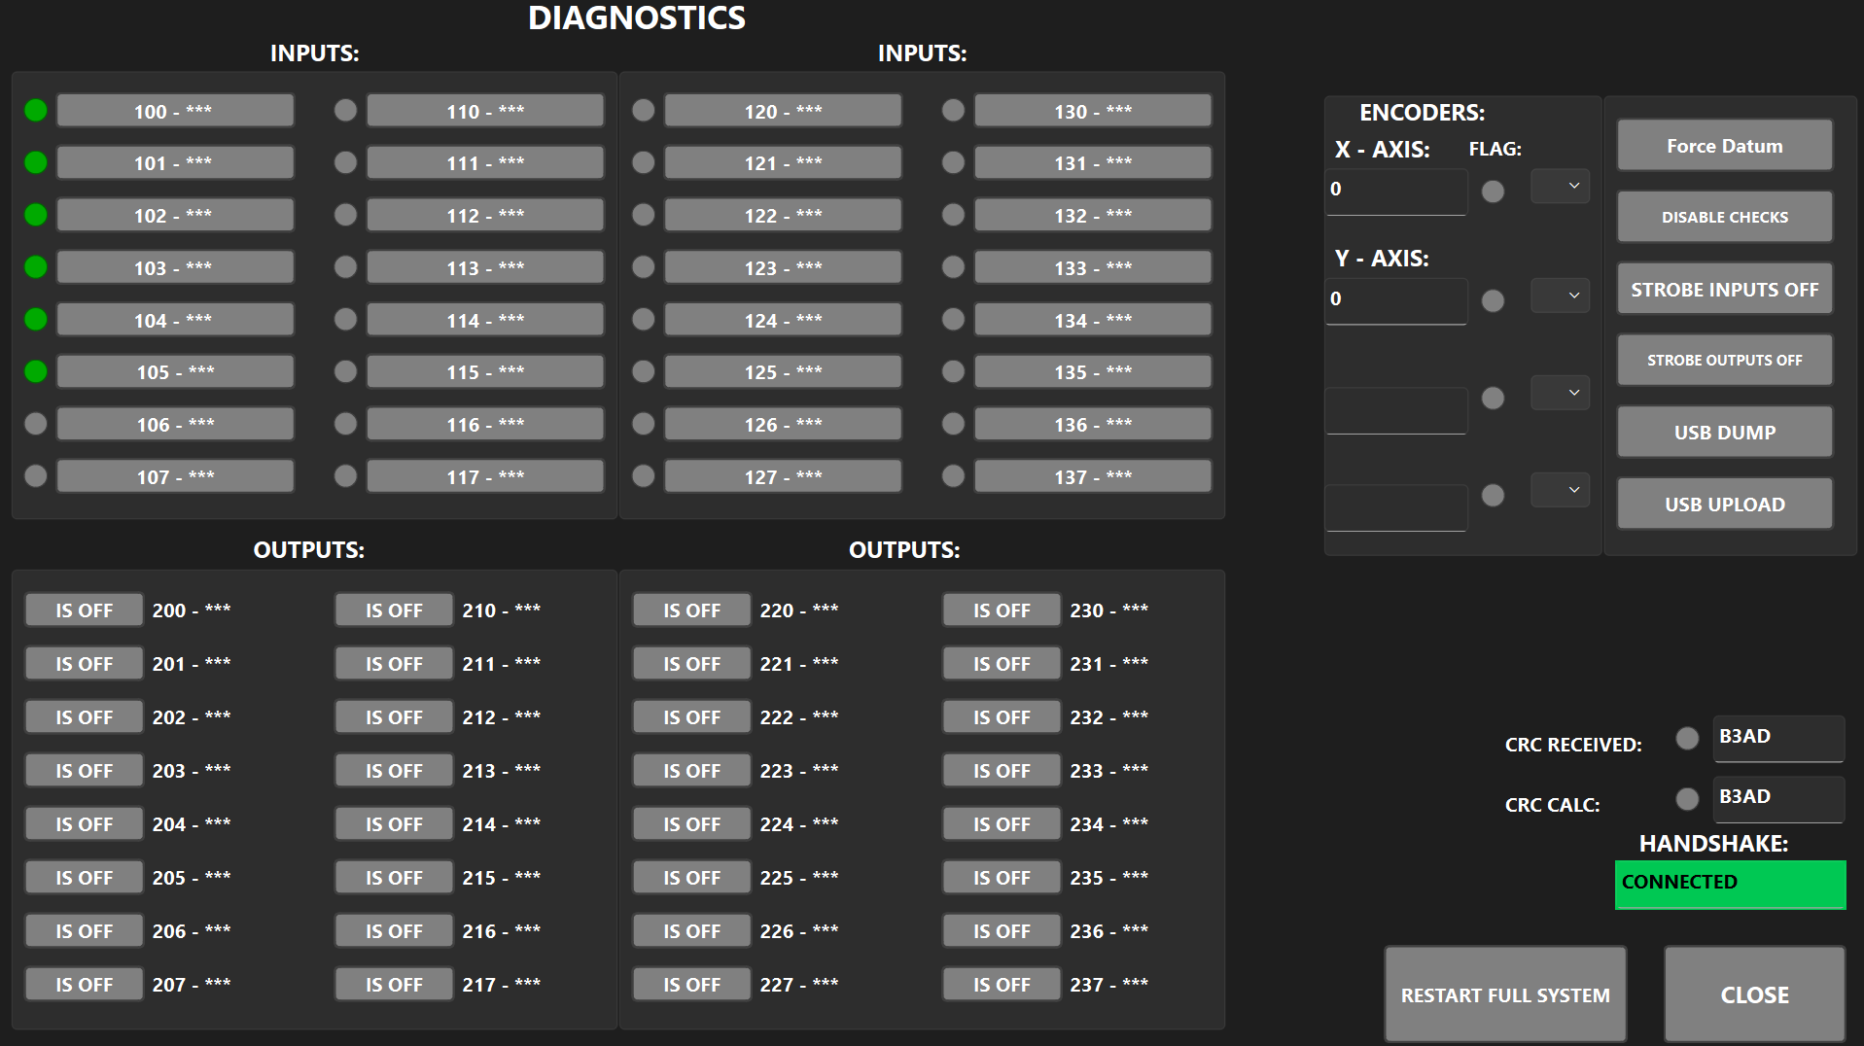This screenshot has width=1864, height=1046.
Task: Click the input 131 label button
Action: [1093, 163]
